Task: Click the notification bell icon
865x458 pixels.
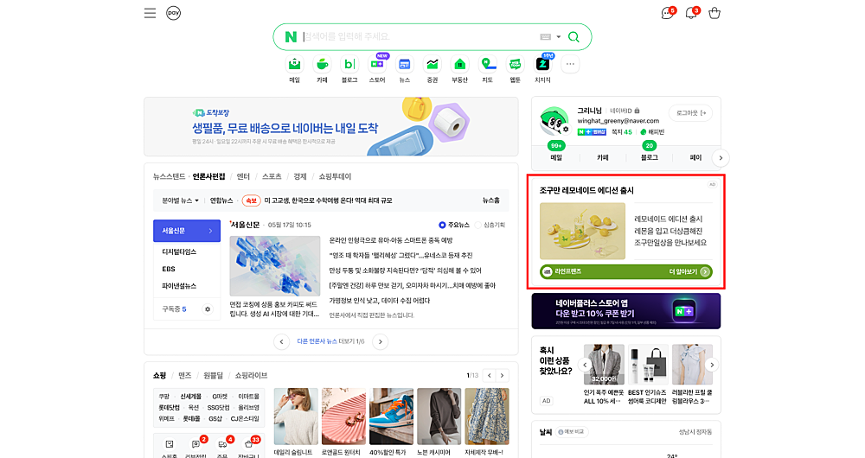Action: tap(691, 13)
